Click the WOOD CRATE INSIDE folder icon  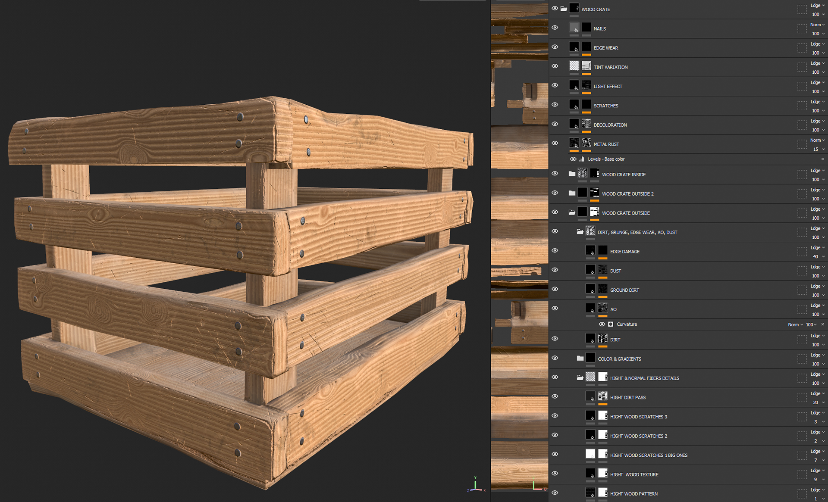(x=572, y=174)
